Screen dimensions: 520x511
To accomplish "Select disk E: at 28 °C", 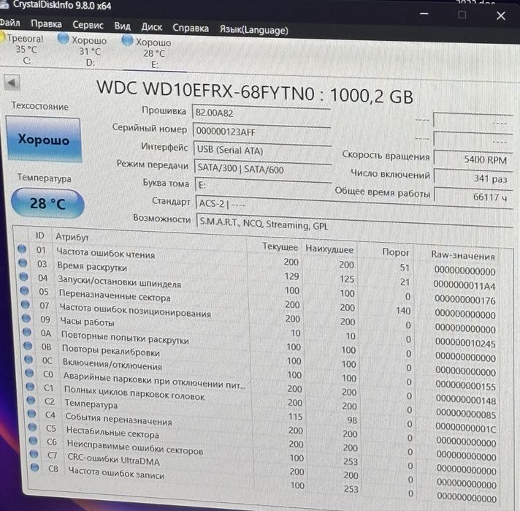I will (x=149, y=53).
